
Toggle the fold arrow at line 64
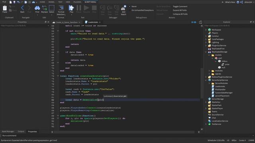(x=58, y=52)
